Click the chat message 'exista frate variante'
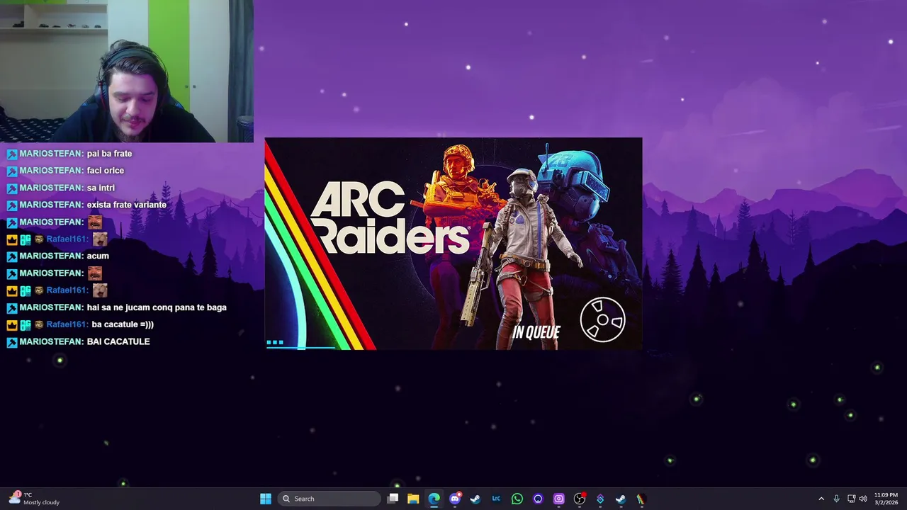The height and width of the screenshot is (510, 907). click(x=126, y=205)
